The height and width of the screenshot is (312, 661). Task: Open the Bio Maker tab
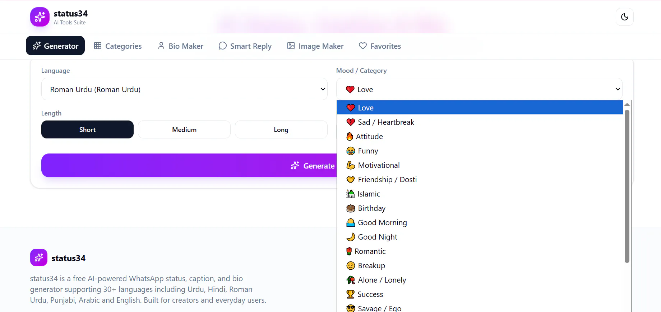[x=180, y=46]
